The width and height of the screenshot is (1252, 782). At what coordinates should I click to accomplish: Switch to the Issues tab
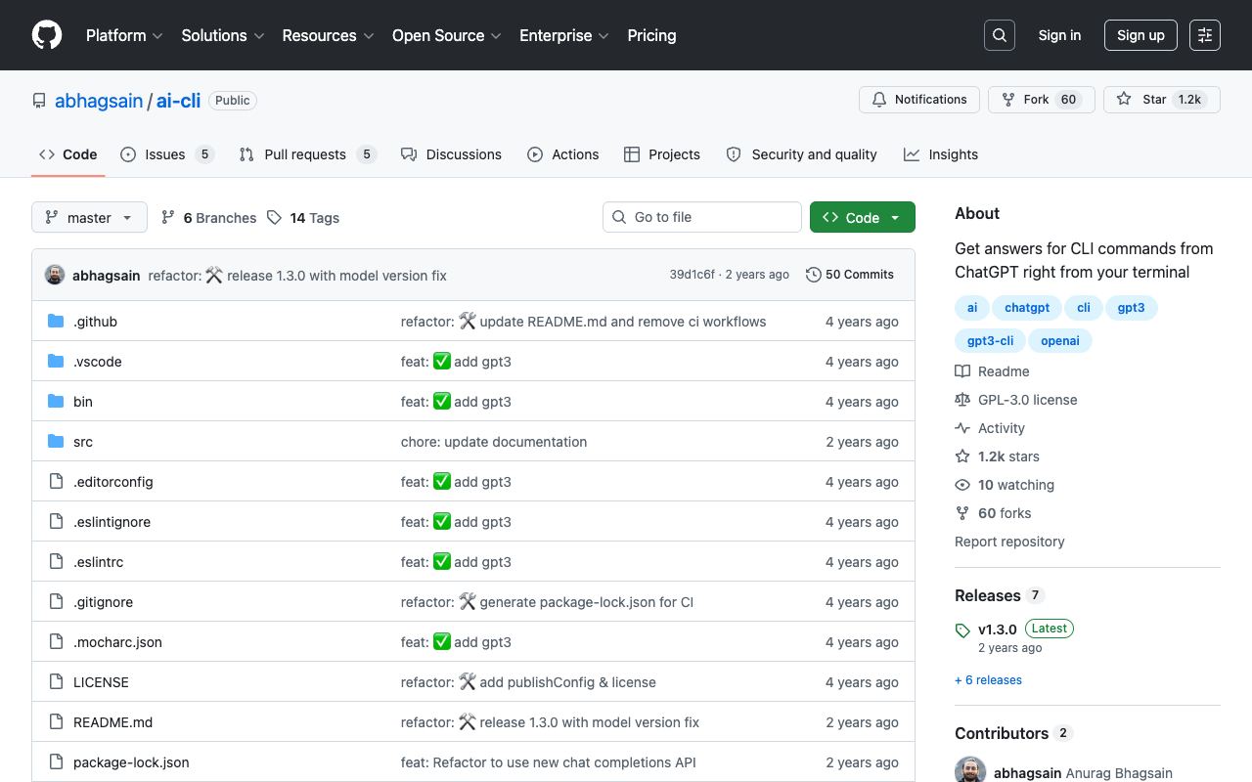(167, 154)
